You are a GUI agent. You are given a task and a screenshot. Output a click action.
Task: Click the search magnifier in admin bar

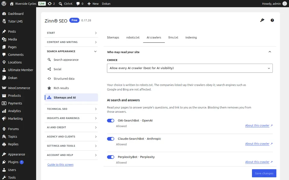pos(61,4)
